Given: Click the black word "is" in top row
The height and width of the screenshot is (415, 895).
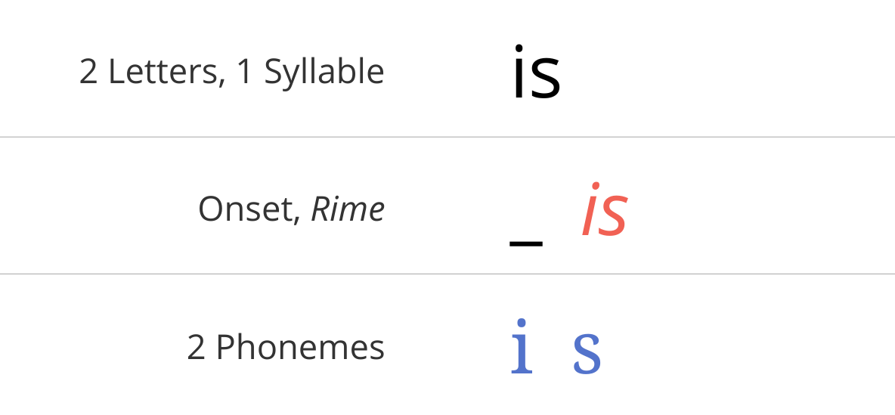Looking at the screenshot, I should (537, 71).
